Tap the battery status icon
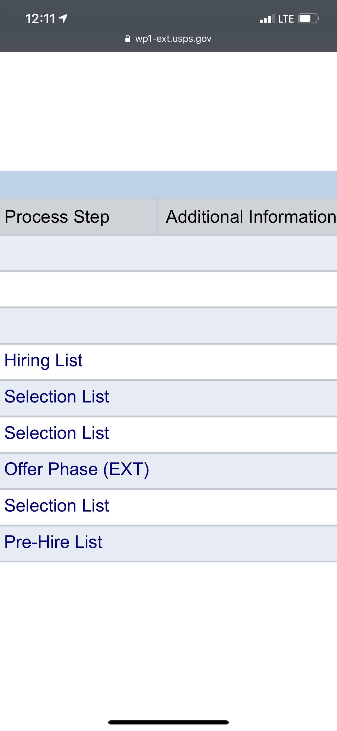This screenshot has width=337, height=731. (x=307, y=18)
